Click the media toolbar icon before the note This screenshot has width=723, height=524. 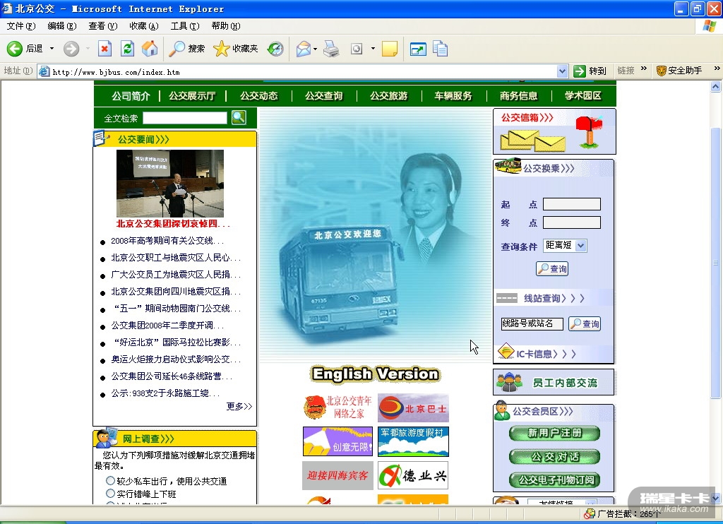[x=357, y=49]
